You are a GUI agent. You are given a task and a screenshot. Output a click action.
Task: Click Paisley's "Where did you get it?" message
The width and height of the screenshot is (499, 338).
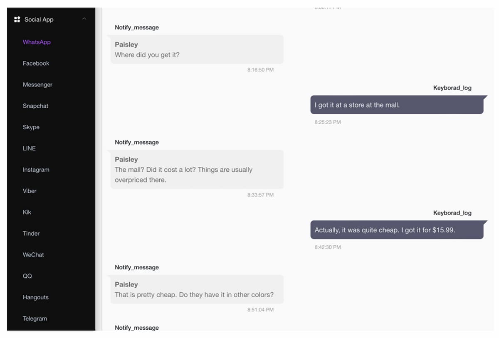197,49
